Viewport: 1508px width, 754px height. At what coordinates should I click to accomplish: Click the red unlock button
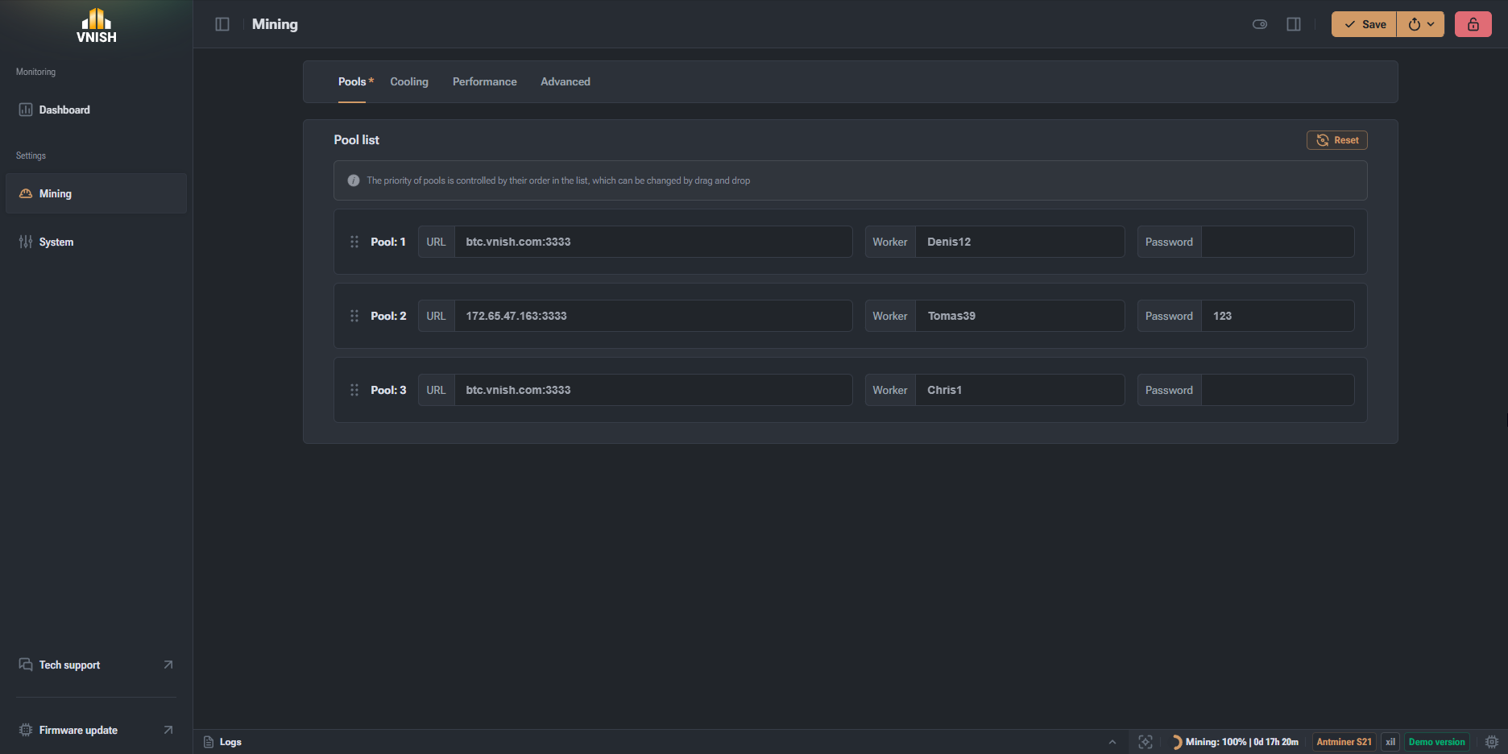coord(1473,24)
